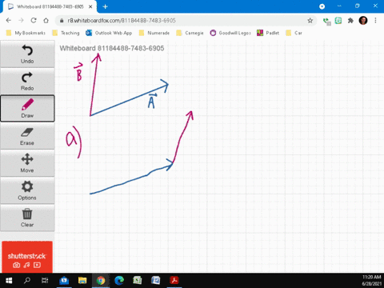
Task: Open the whiteboard Options gear
Action: (x=27, y=190)
